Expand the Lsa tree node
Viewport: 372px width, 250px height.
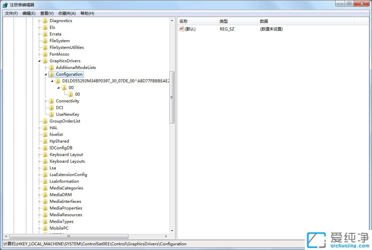pos(39,168)
